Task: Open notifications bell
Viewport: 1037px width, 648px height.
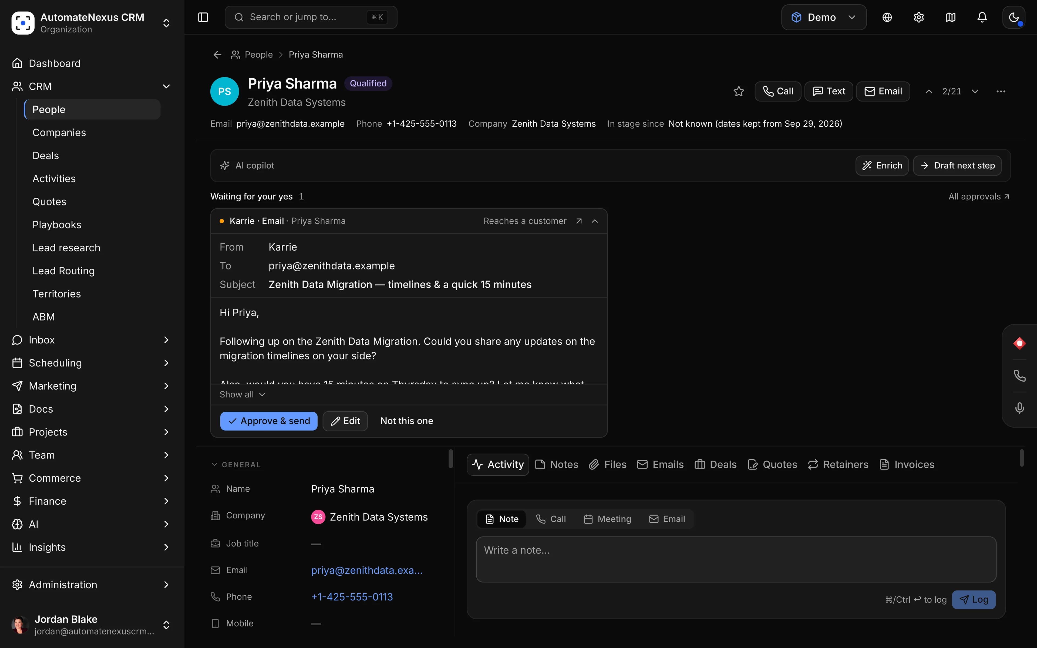Action: click(982, 17)
